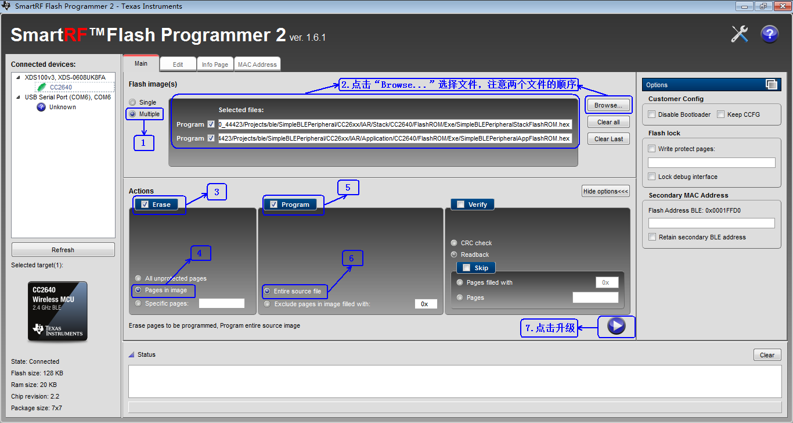Viewport: 793px width, 423px height.
Task: Click the Flash Address BLE input field
Action: pos(711,223)
